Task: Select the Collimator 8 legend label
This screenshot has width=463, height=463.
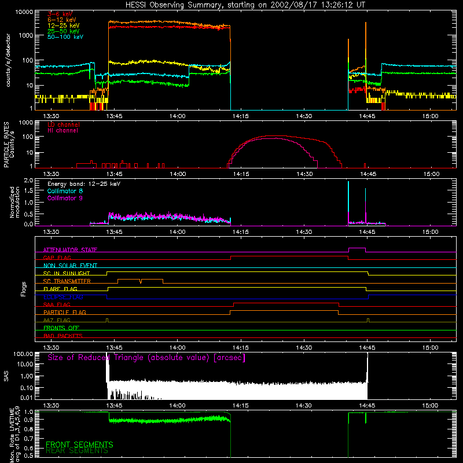Action: [65, 191]
